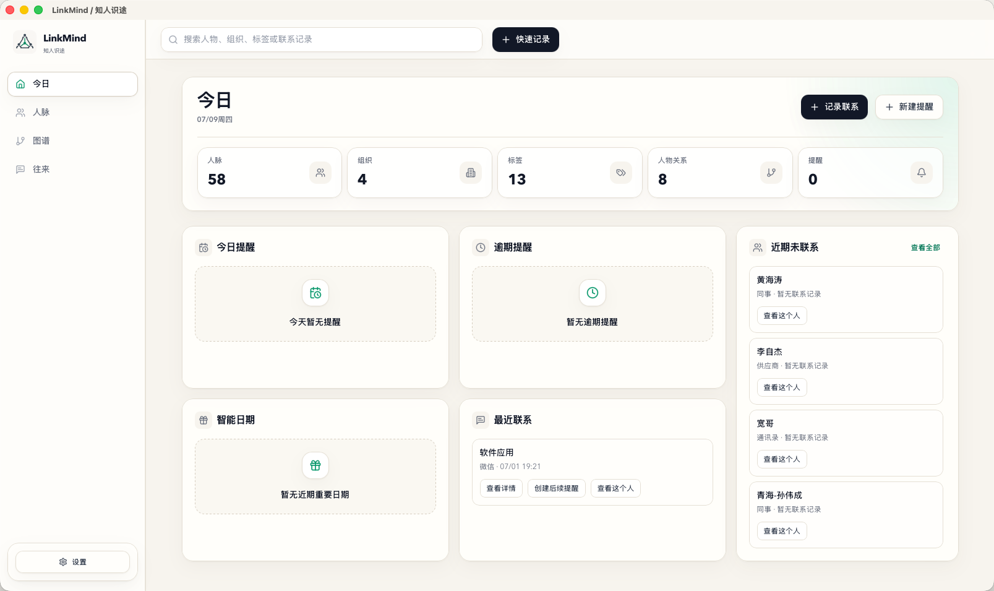The image size is (994, 591).
Task: Go to the 人脉 sidebar page
Action: [x=72, y=113]
